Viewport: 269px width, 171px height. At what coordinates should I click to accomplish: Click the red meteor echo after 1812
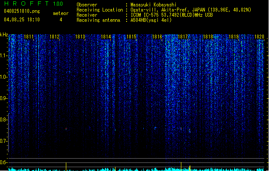tap(66, 129)
